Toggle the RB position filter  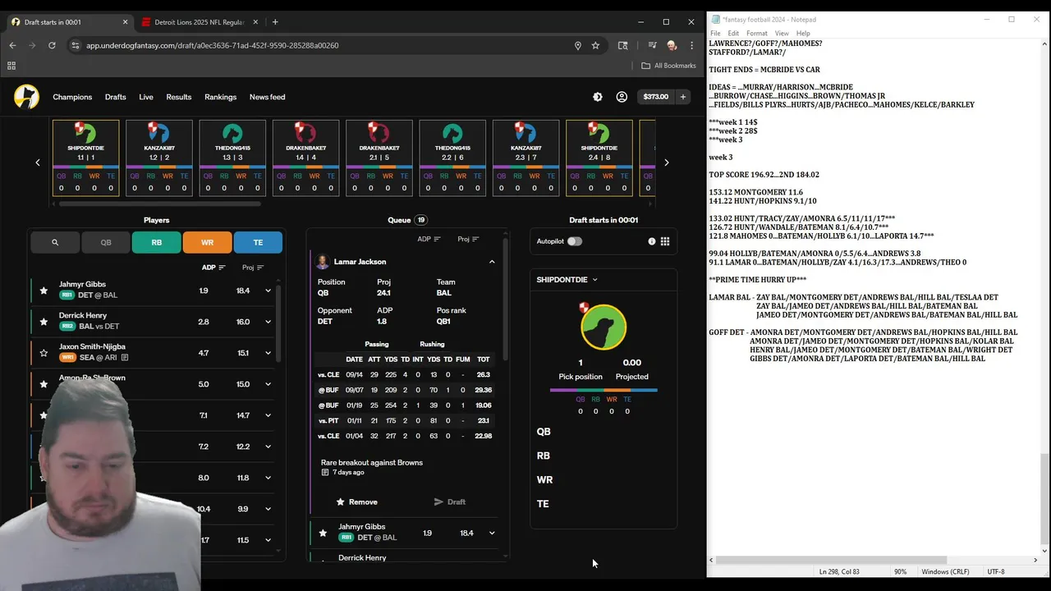tap(156, 242)
